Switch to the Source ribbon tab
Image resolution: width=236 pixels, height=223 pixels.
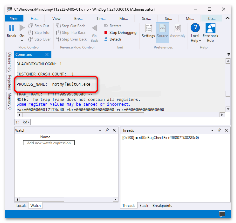(168, 19)
